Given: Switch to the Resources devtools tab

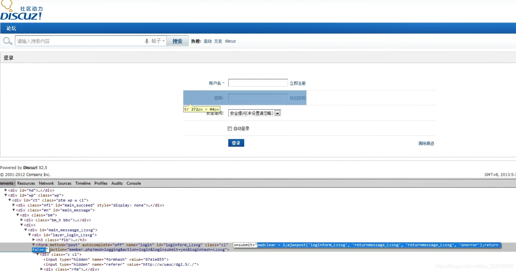Looking at the screenshot, I should [26, 183].
